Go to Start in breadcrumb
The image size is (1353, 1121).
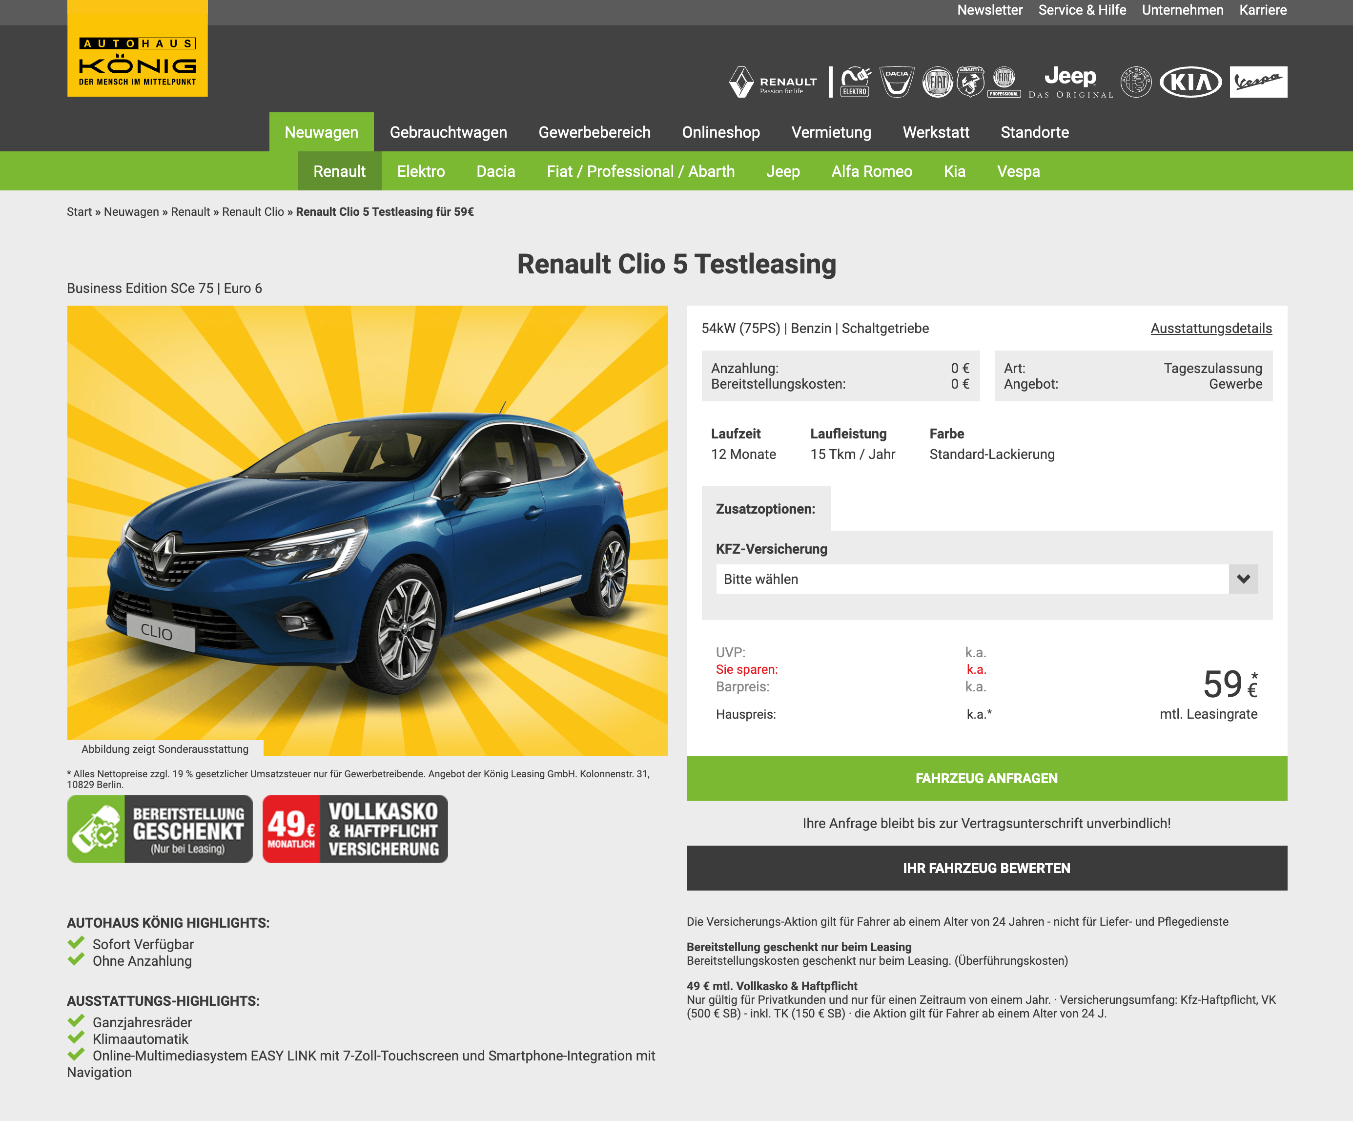click(x=79, y=211)
